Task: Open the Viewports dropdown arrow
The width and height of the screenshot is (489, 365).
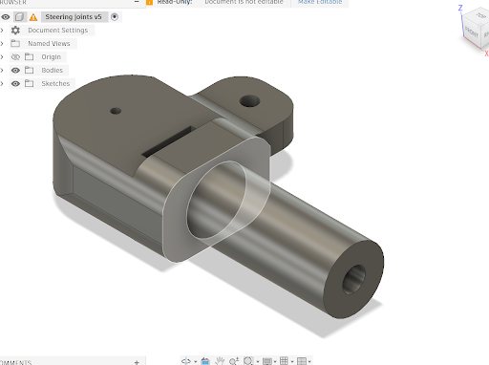Action: [x=309, y=361]
